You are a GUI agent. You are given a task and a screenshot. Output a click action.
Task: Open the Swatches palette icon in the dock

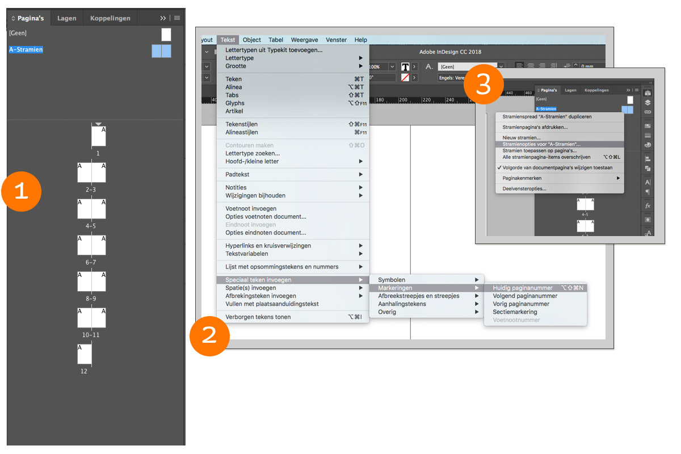point(648,145)
